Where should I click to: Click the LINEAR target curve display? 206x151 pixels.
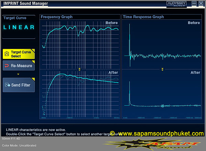point(19,27)
